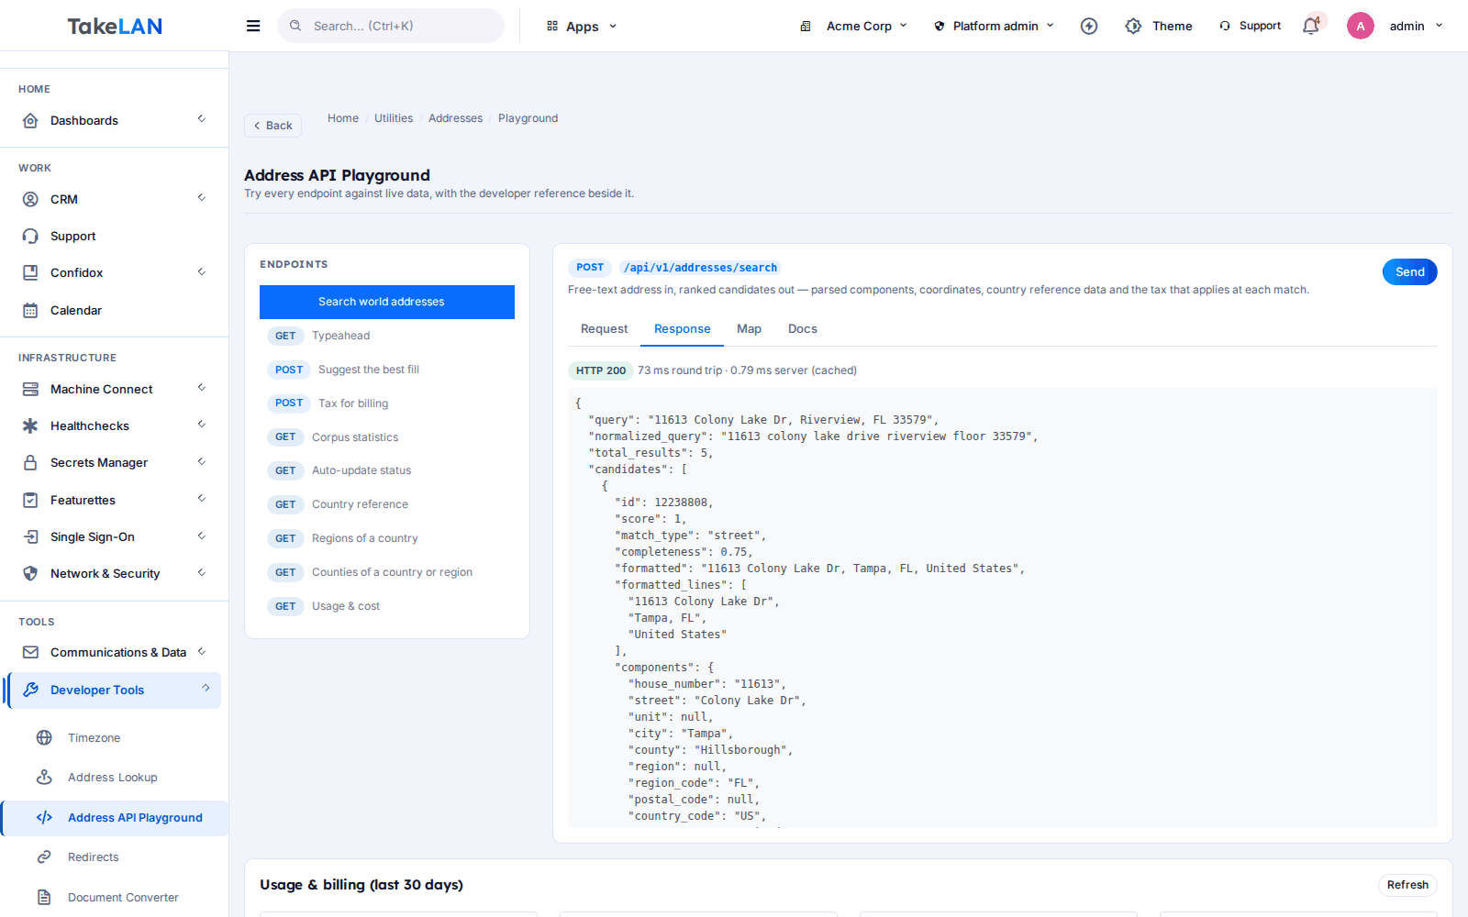Open the Support link in header
Image resolution: width=1468 pixels, height=917 pixels.
click(x=1250, y=26)
